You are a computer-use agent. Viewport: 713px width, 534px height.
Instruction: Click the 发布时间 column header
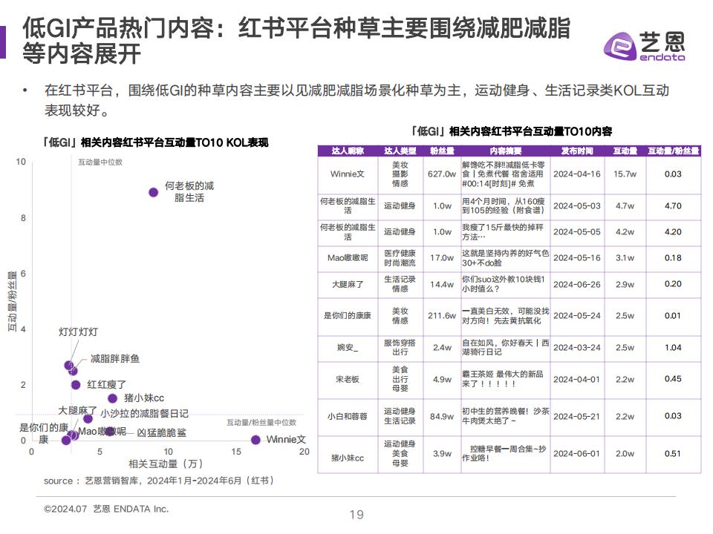(576, 151)
